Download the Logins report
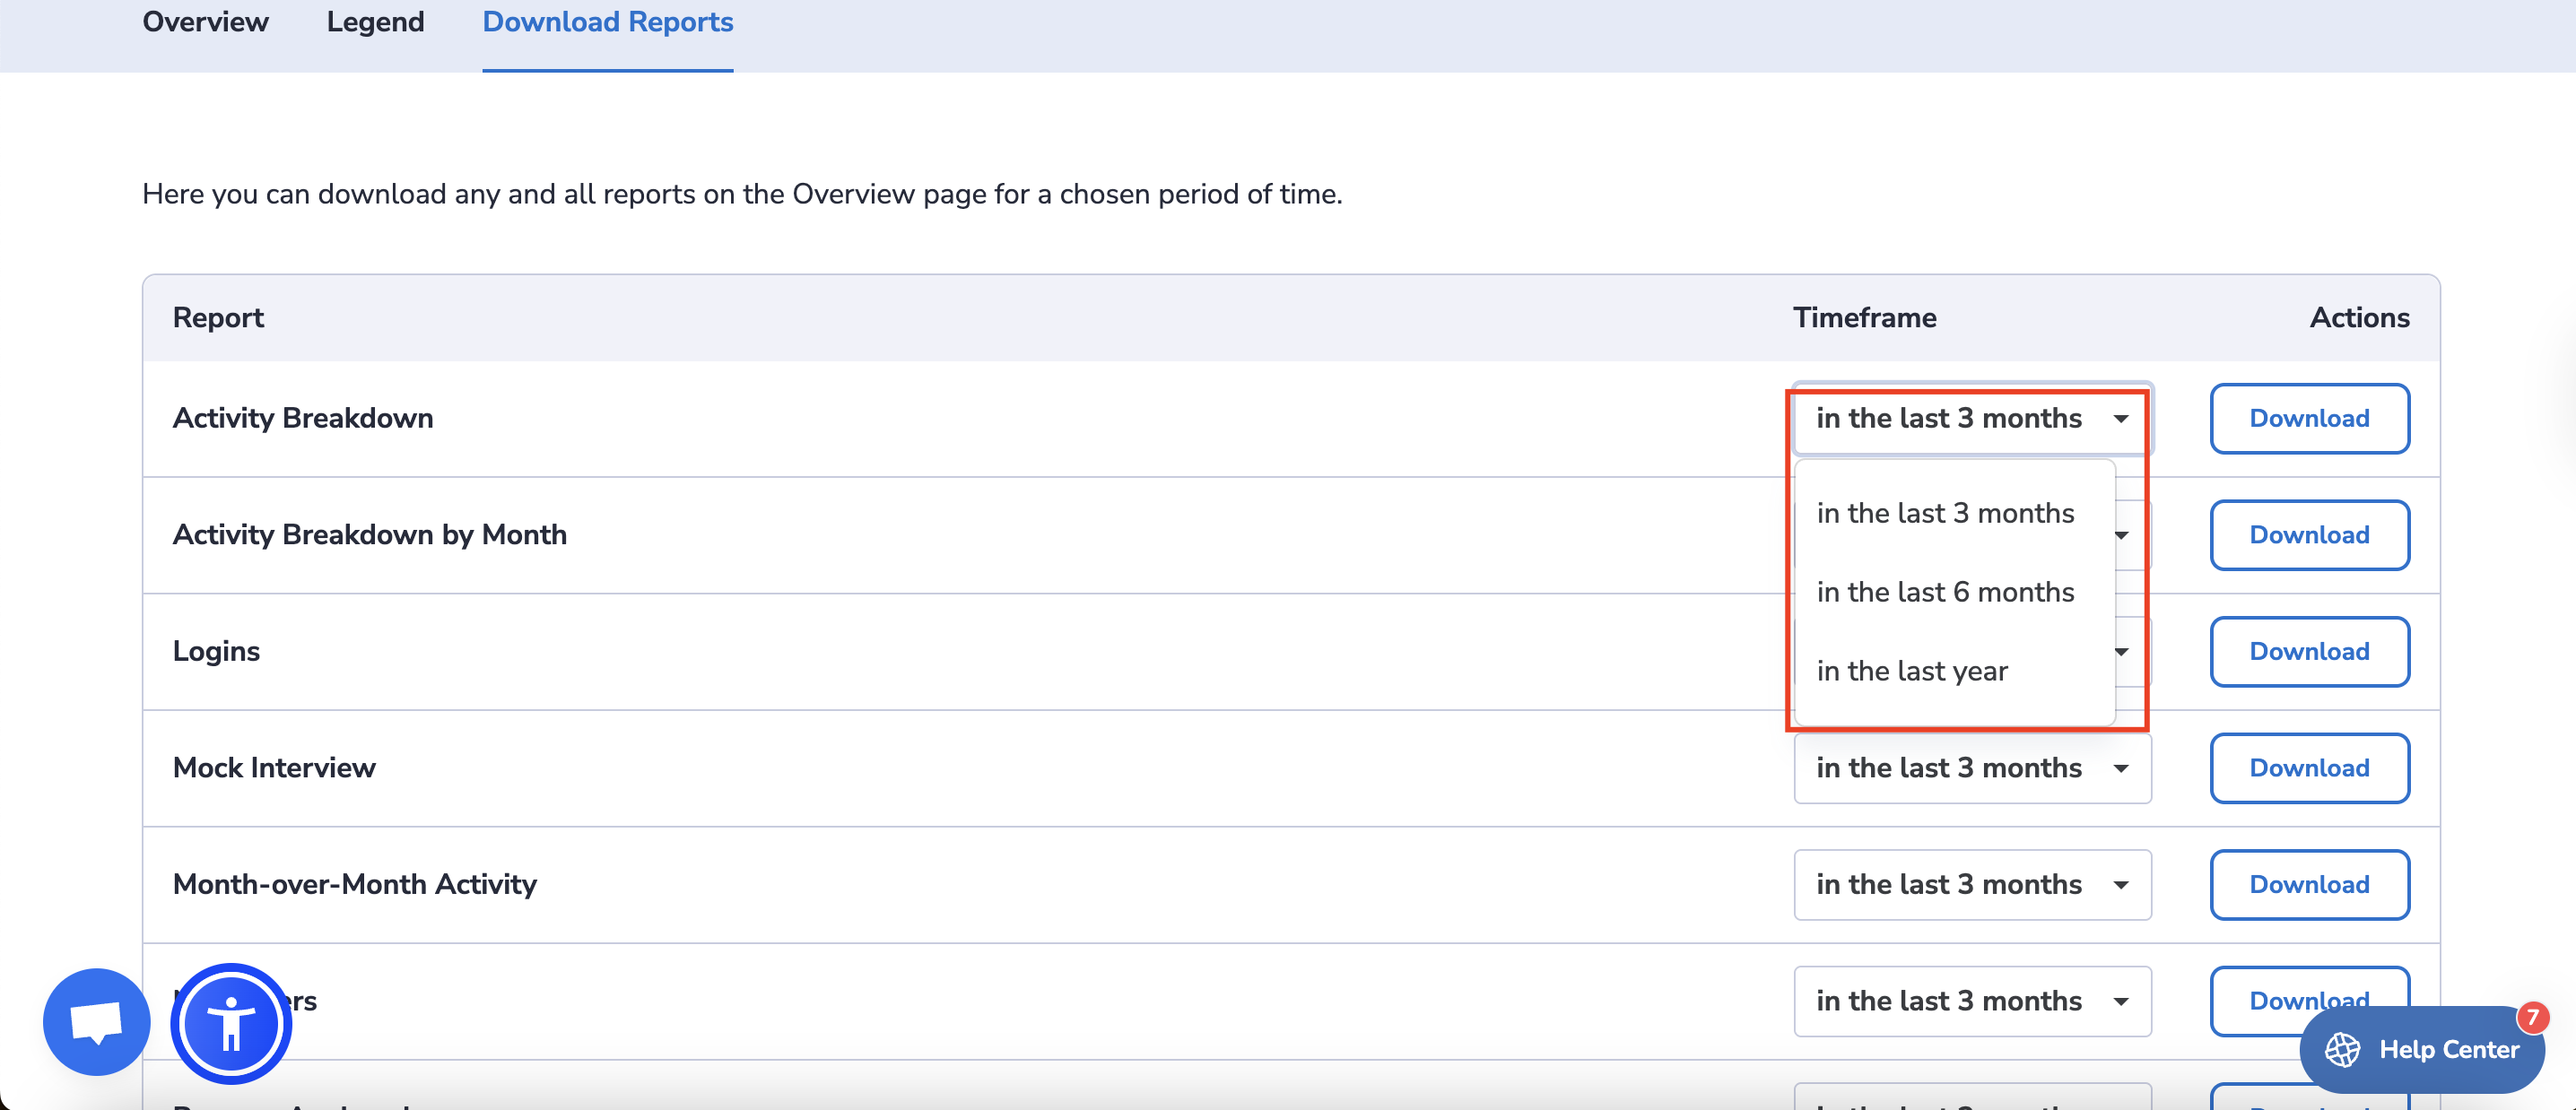This screenshot has width=2576, height=1110. (2308, 651)
